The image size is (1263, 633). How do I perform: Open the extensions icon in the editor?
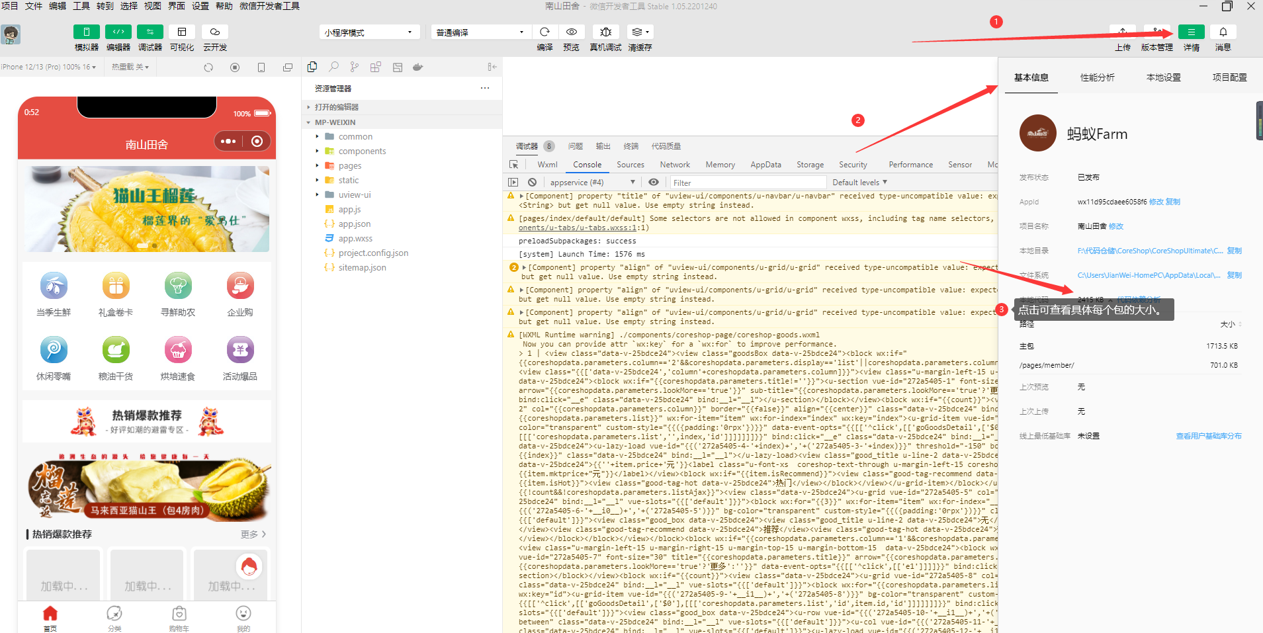[376, 67]
